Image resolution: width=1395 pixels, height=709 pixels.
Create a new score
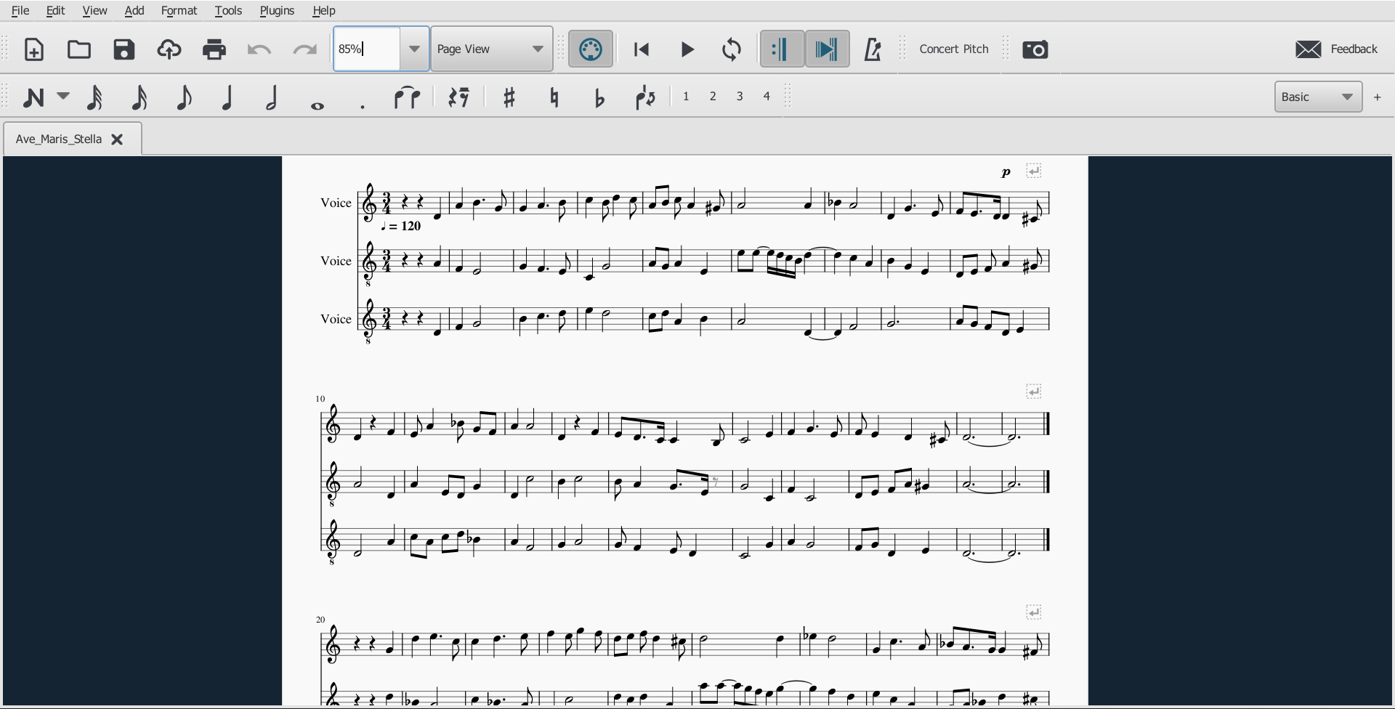tap(34, 49)
